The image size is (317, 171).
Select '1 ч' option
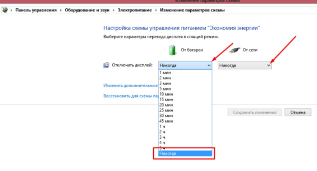185,126
